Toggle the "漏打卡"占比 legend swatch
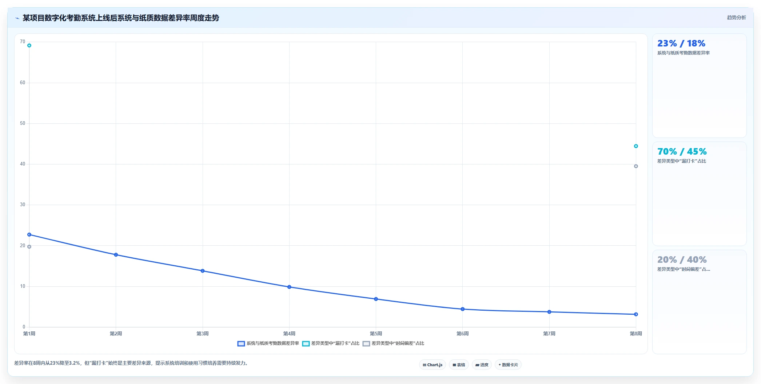 [x=306, y=344]
